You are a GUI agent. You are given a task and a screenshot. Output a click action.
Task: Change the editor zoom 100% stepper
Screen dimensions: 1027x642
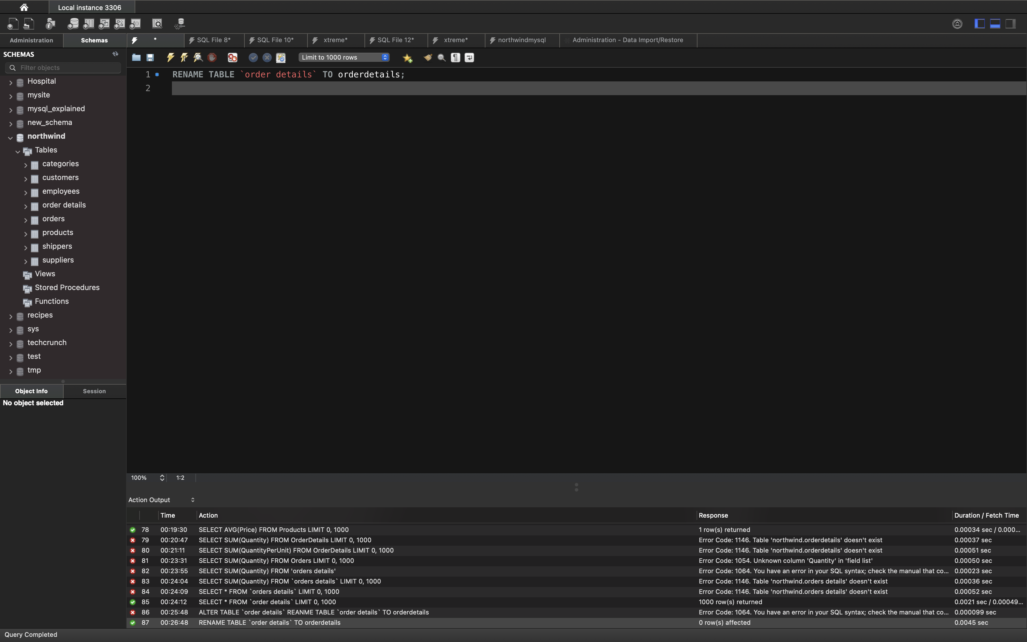(162, 478)
